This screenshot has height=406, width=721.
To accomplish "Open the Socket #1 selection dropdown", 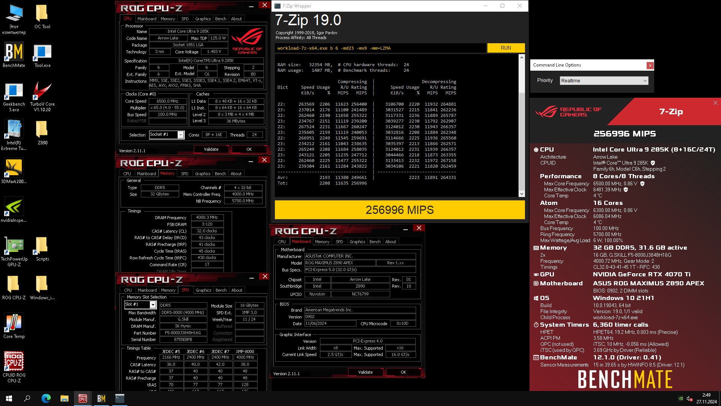I will click(x=166, y=135).
